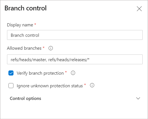Image resolution: width=148 pixels, height=119 pixels.
Task: Uncheck Verify branch protection checkbox
Action: click(11, 73)
